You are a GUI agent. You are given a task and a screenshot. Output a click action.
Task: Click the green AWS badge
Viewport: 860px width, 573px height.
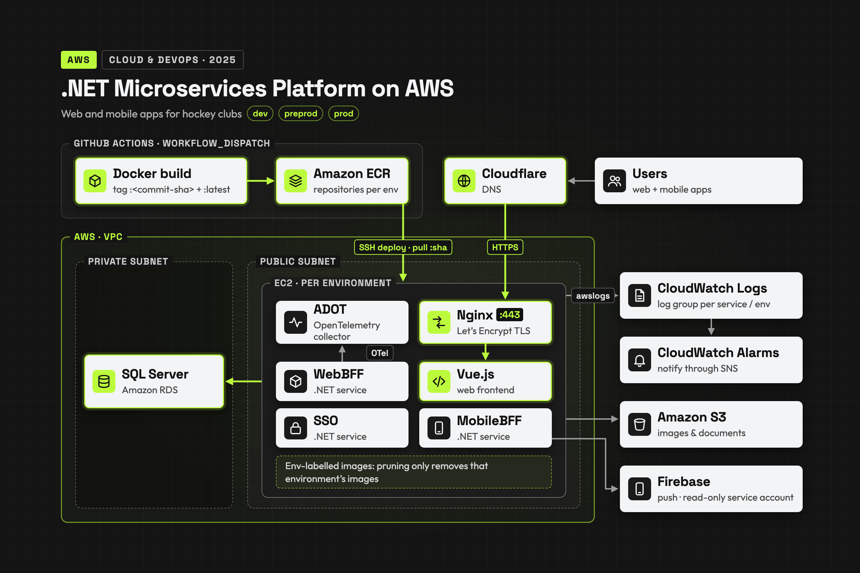tap(78, 60)
